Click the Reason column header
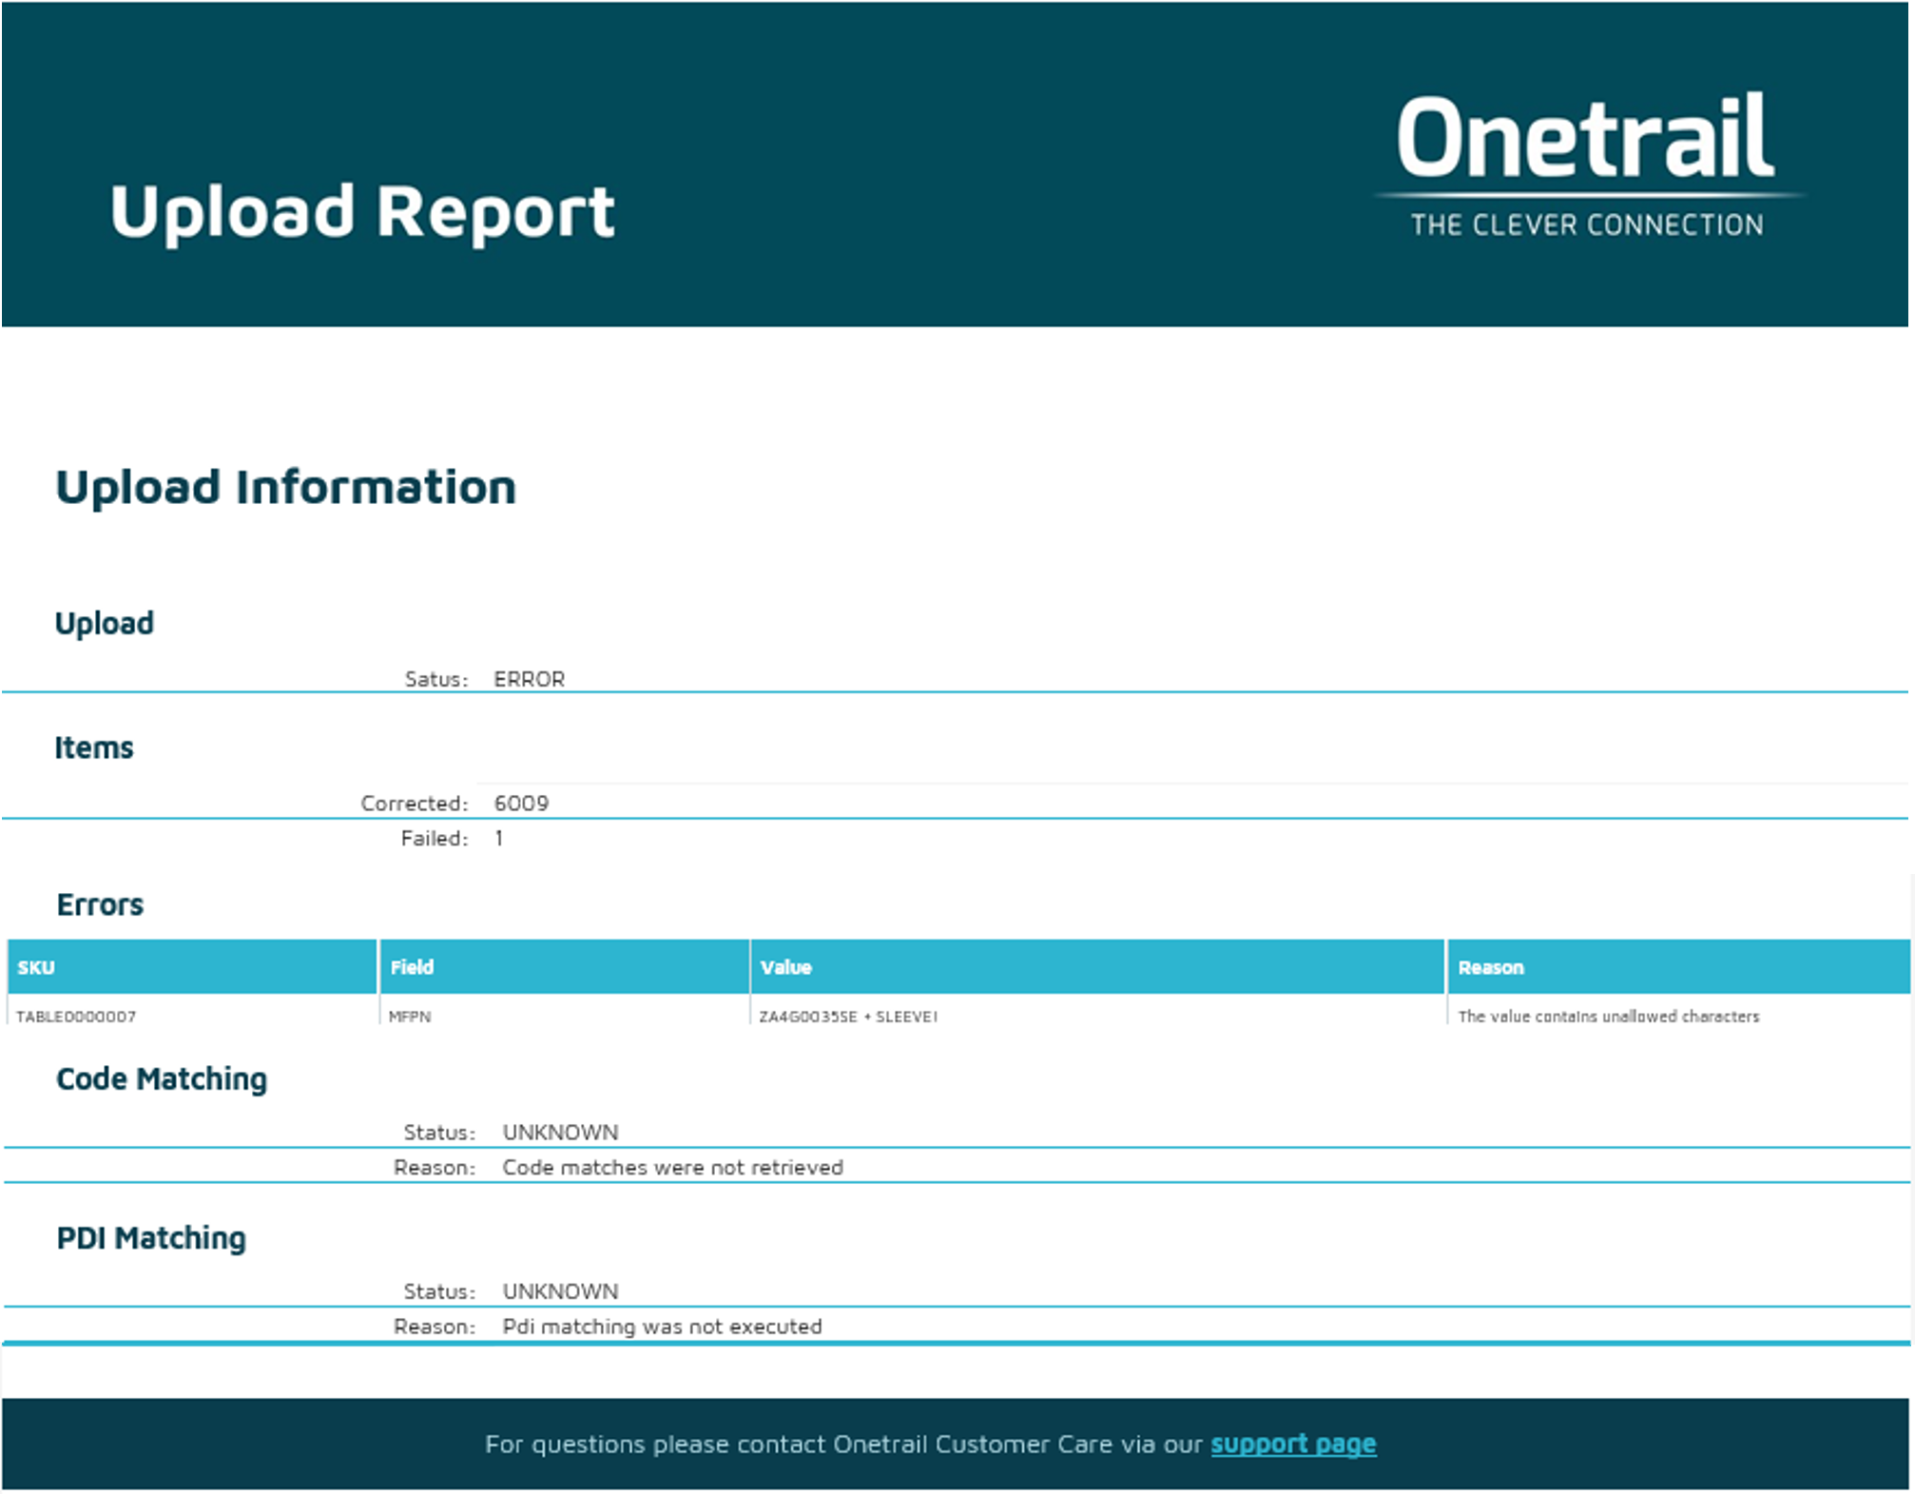This screenshot has width=1915, height=1494. 1490,967
